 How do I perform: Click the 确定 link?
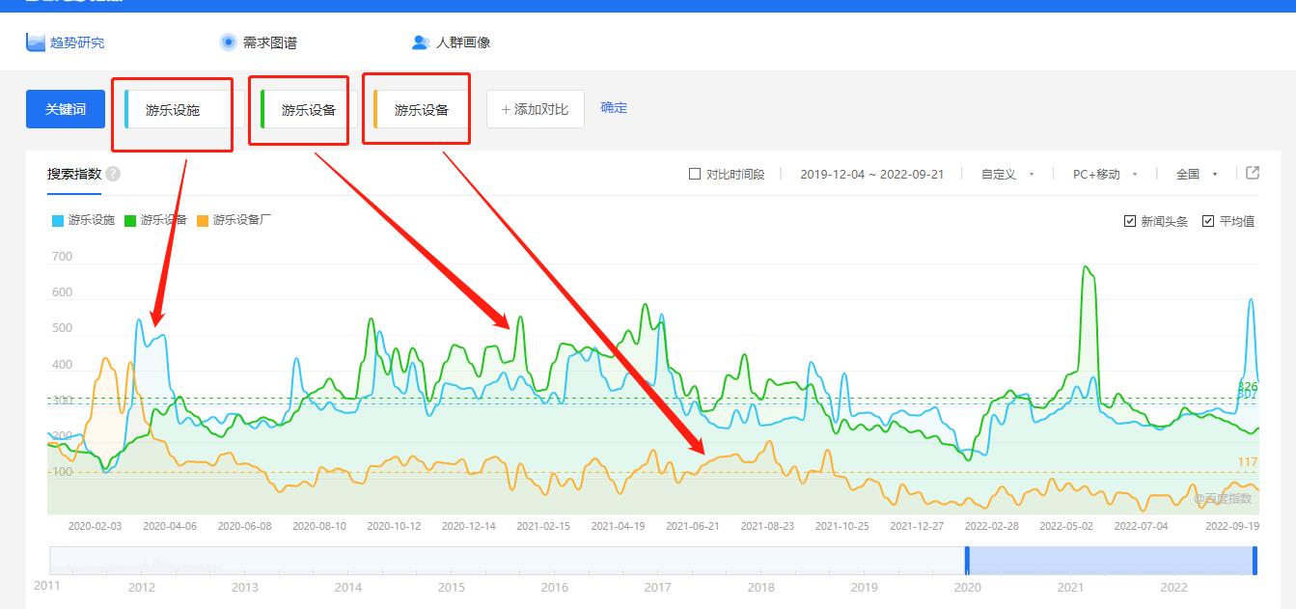click(614, 108)
